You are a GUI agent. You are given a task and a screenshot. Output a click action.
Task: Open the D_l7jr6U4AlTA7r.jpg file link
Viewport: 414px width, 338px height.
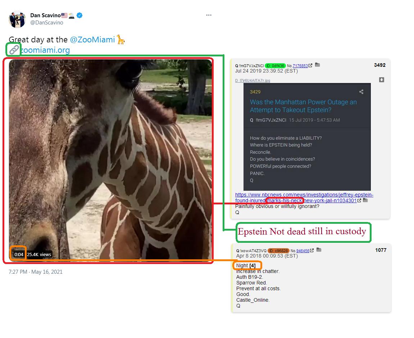253,80
